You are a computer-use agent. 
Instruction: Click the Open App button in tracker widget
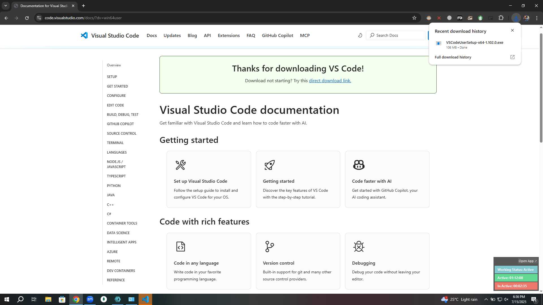(x=527, y=261)
